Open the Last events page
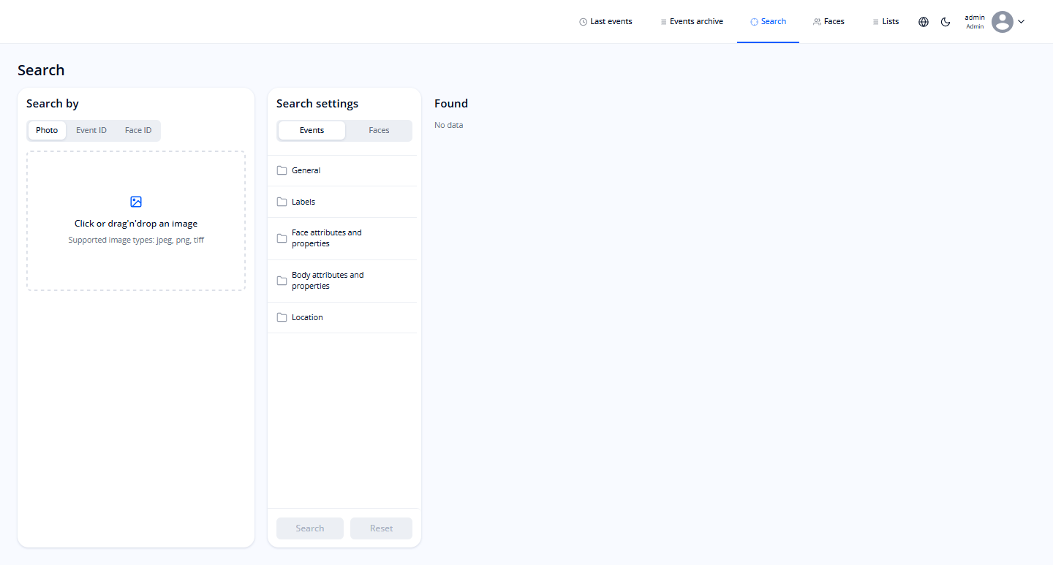 pyautogui.click(x=611, y=21)
